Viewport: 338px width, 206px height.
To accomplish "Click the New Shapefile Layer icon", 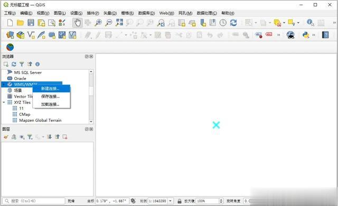I will click(x=31, y=35).
